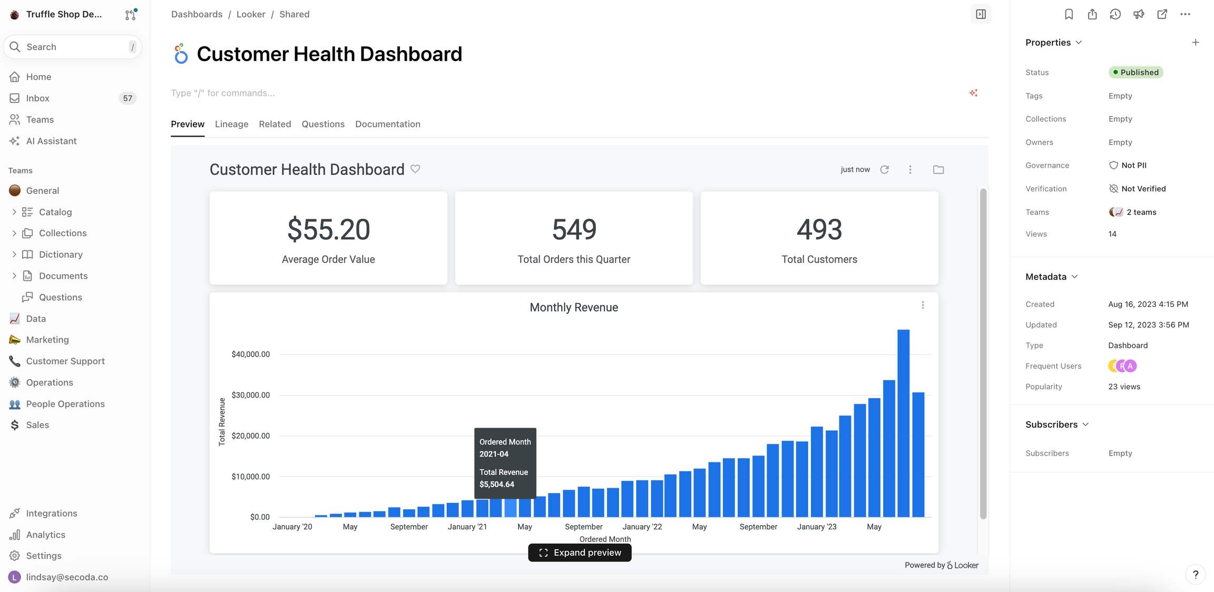
Task: Open dashboard in external link icon
Action: tap(1162, 14)
